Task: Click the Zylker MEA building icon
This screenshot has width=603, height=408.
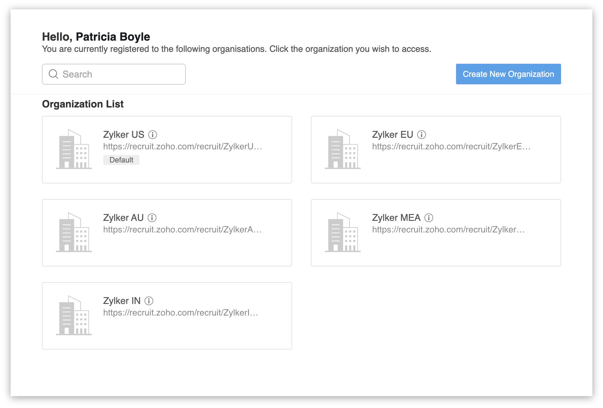Action: point(343,232)
